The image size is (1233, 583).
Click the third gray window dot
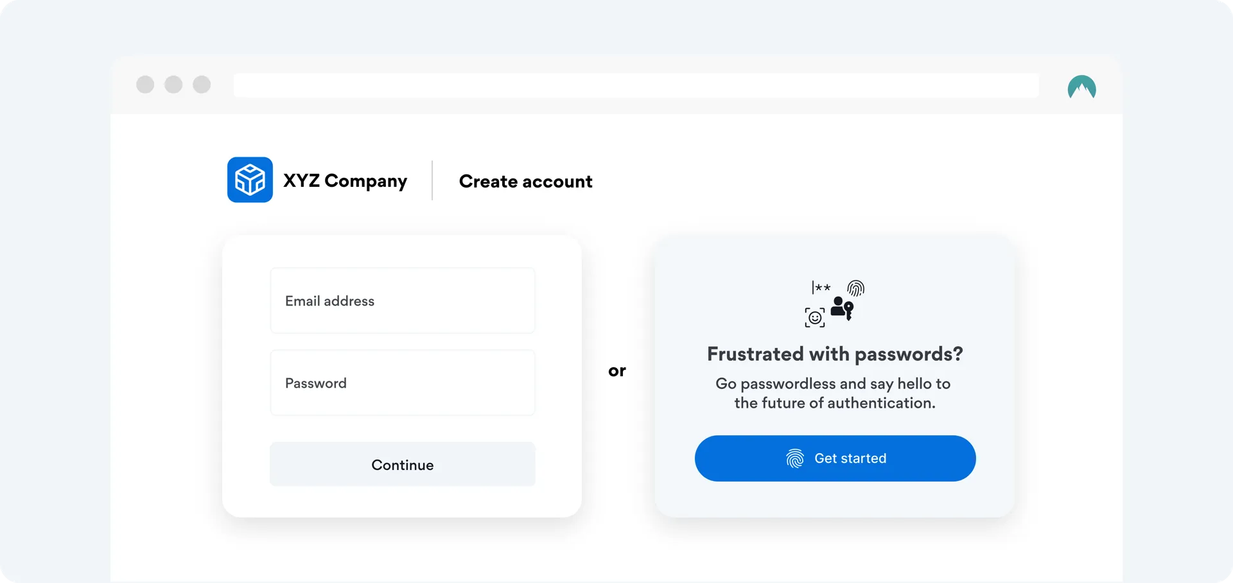(202, 85)
